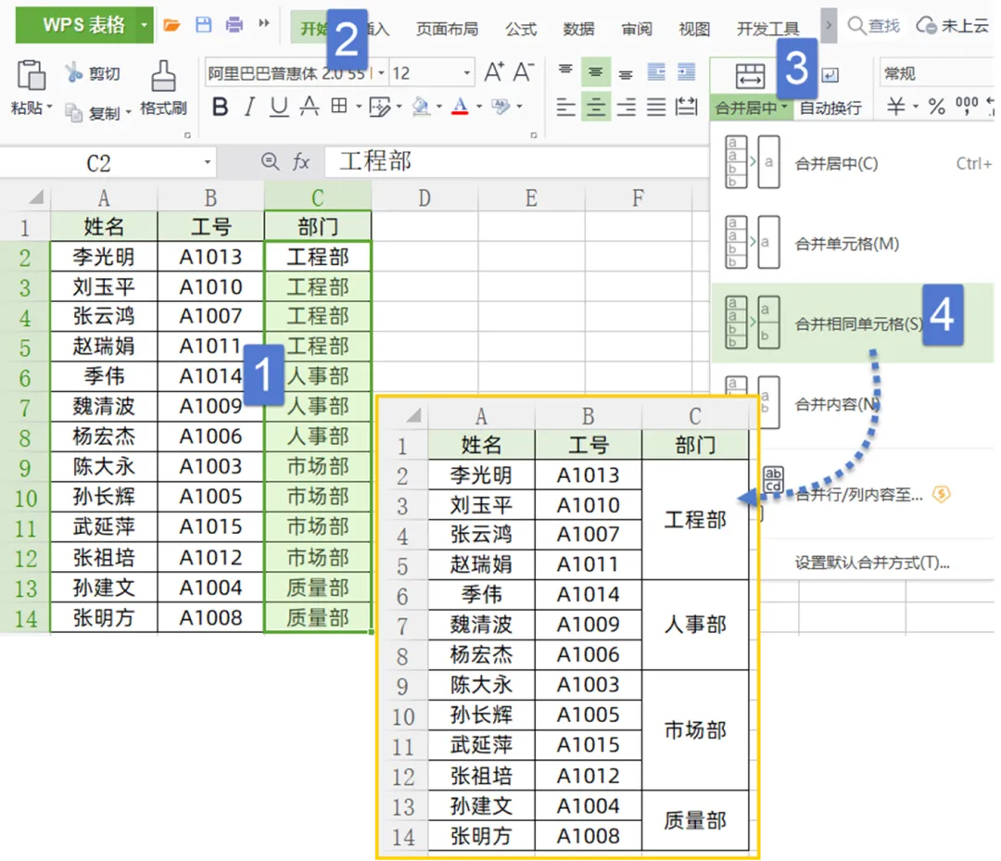1001x861 pixels.
Task: Click the fx insert function icon
Action: (x=301, y=161)
